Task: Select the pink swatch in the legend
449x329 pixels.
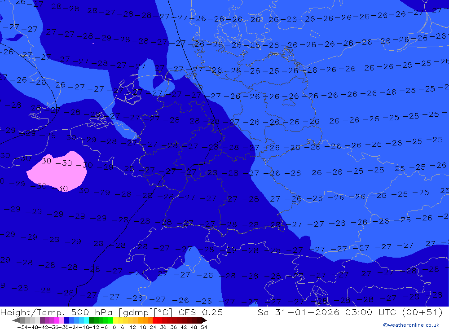Action: click(62, 320)
